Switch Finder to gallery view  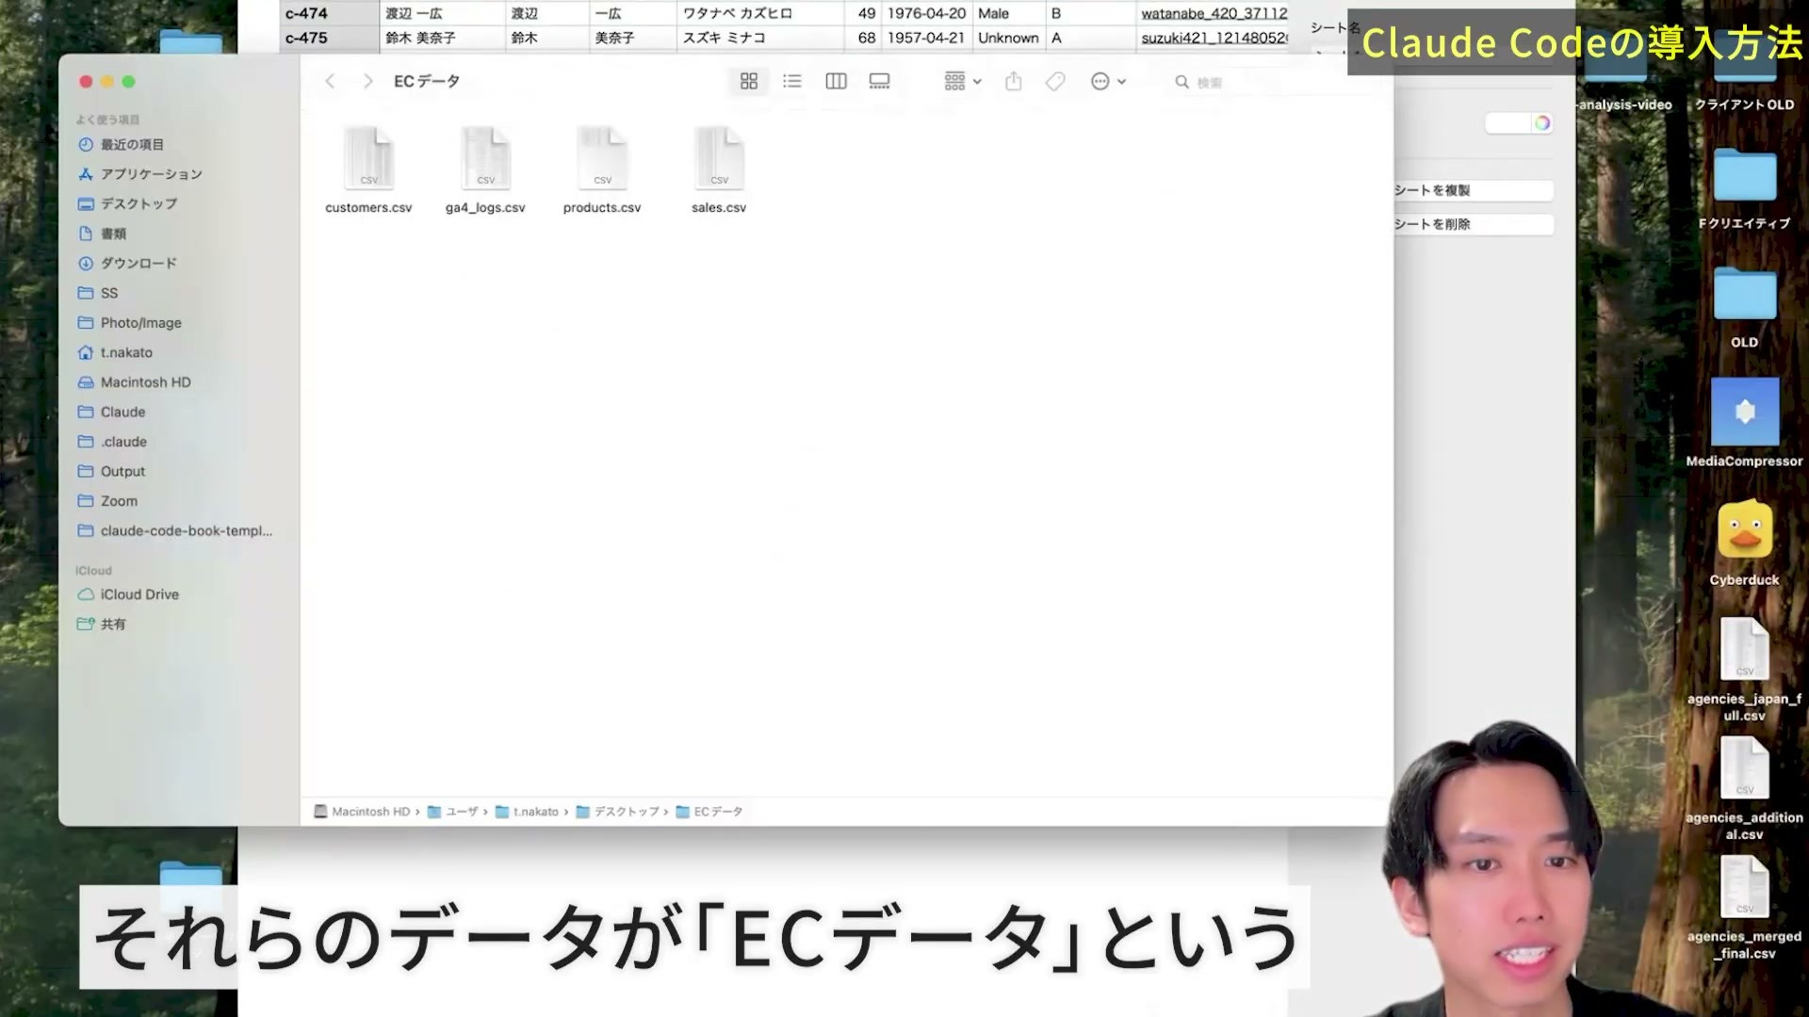(x=879, y=82)
